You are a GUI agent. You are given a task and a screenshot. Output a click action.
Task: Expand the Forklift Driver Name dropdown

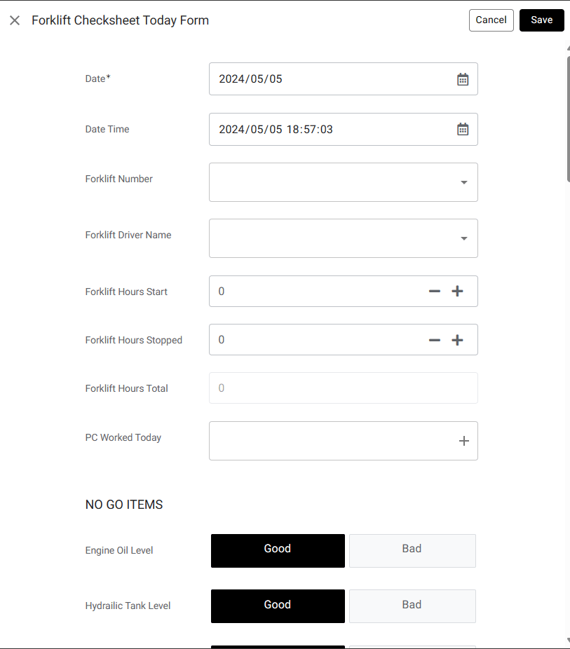coord(463,238)
